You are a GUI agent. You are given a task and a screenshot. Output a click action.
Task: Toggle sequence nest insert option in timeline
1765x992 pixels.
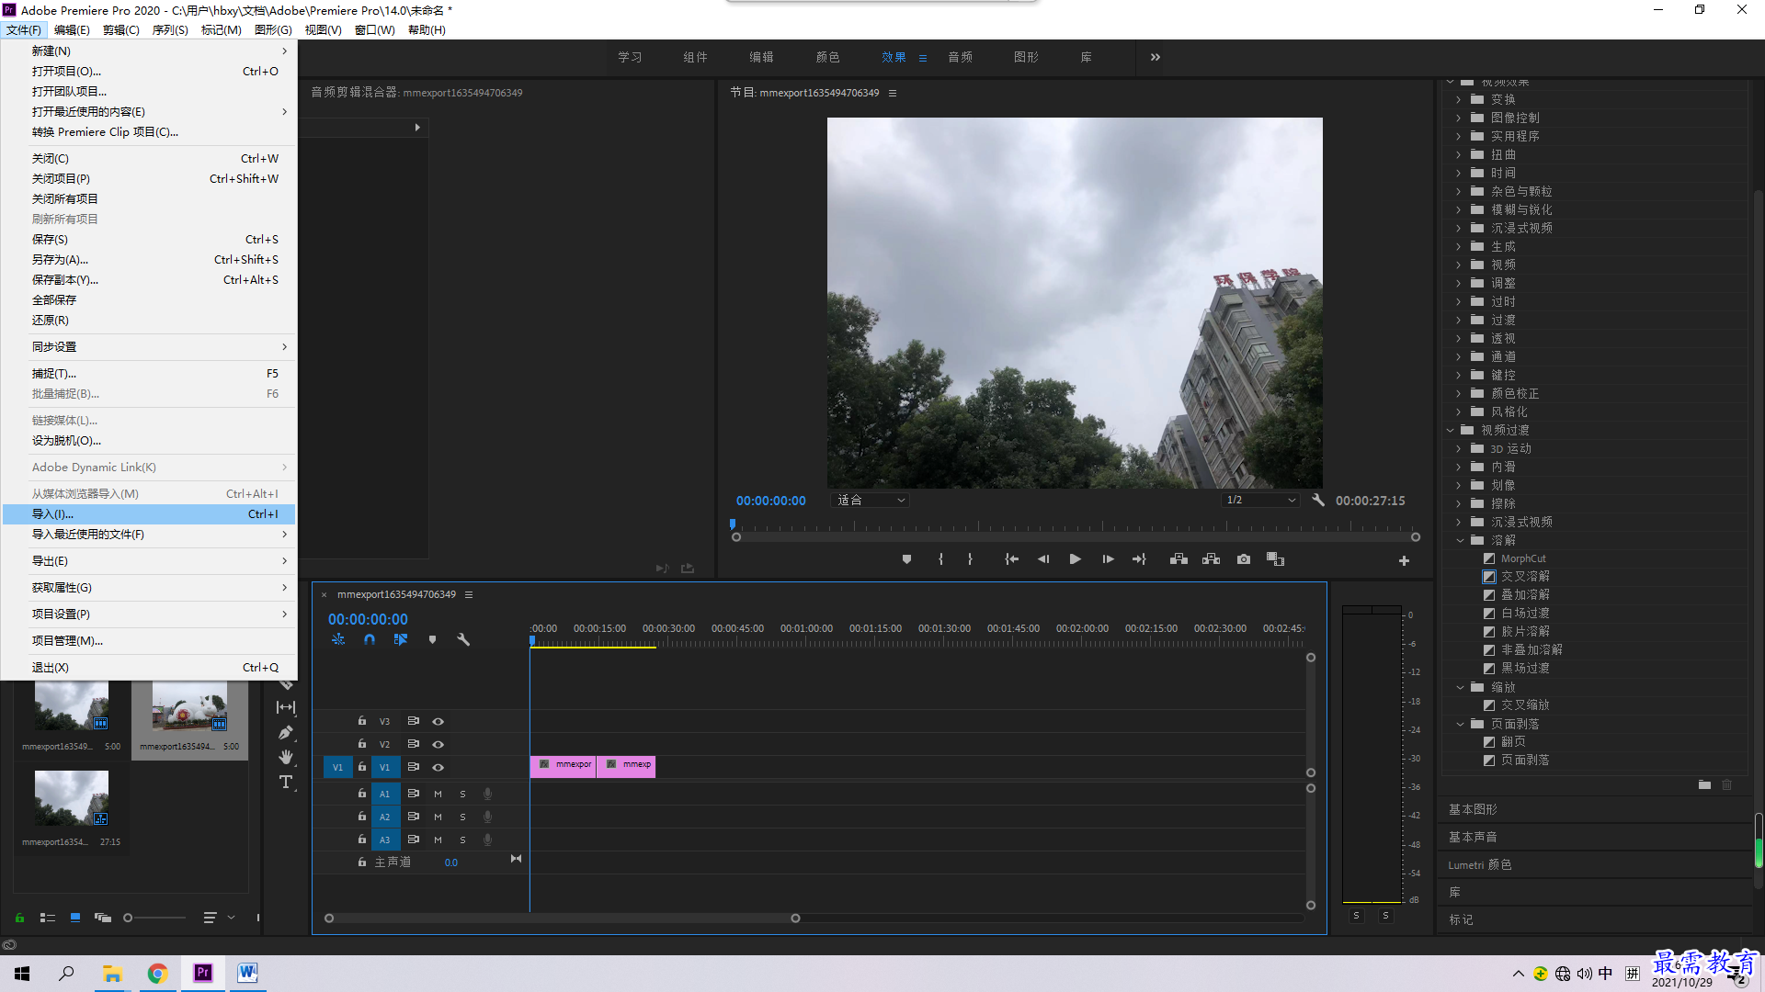tap(338, 639)
